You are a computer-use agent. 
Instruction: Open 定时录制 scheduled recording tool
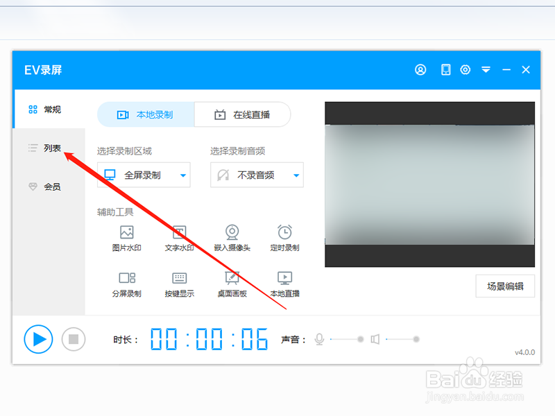(285, 239)
